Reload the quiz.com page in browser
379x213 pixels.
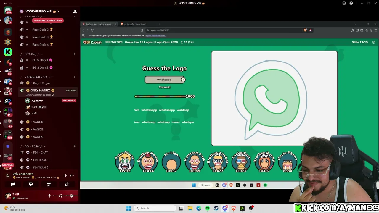click(x=92, y=30)
